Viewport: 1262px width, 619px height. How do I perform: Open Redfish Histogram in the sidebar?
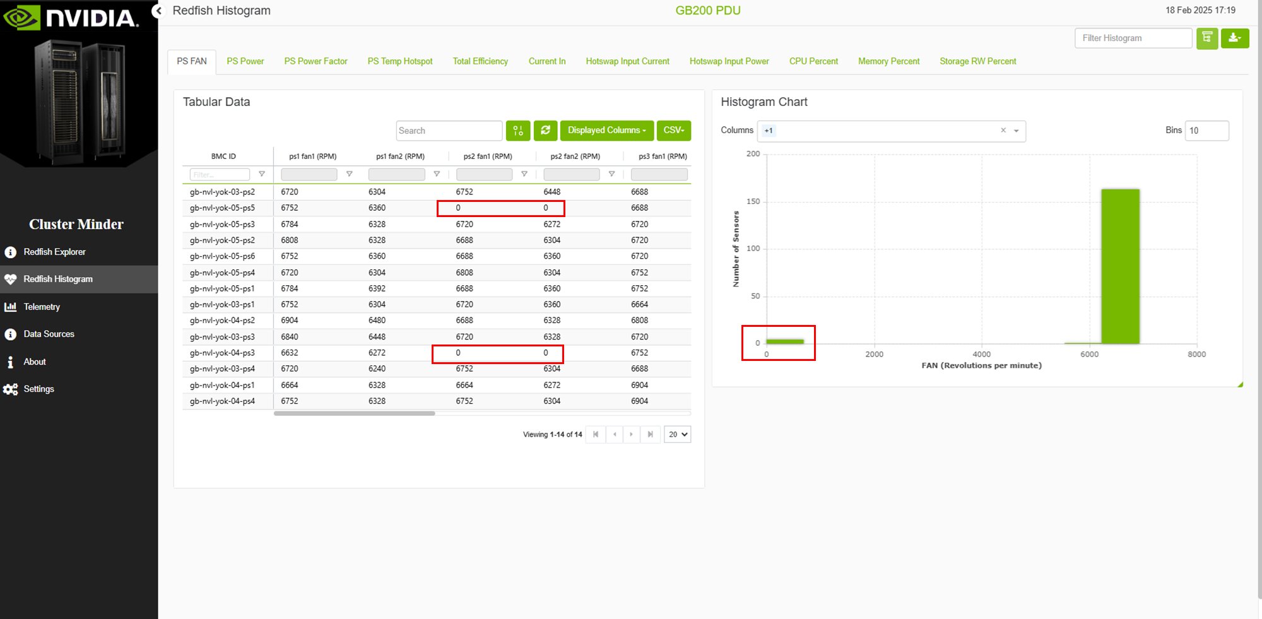[79, 280]
